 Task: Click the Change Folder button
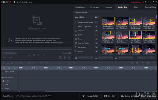90,96
